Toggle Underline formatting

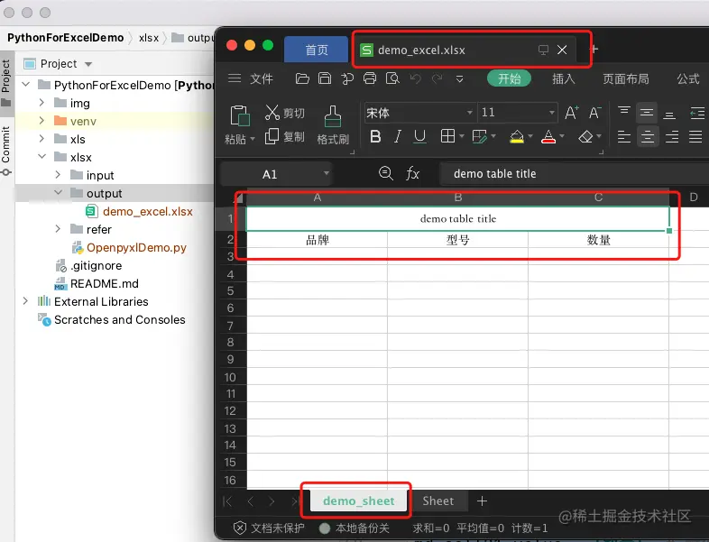[420, 136]
